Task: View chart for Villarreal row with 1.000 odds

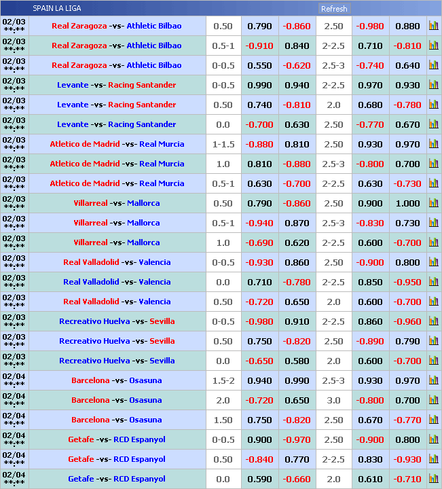Action: click(433, 203)
